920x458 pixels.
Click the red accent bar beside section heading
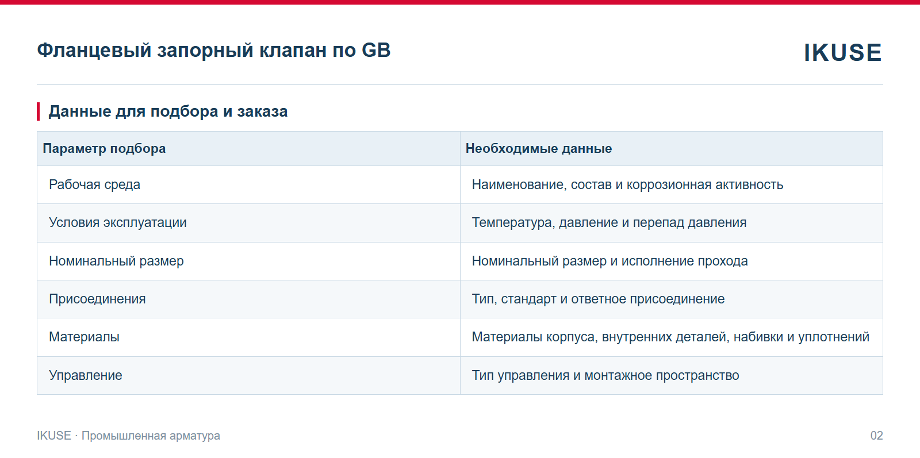[38, 111]
